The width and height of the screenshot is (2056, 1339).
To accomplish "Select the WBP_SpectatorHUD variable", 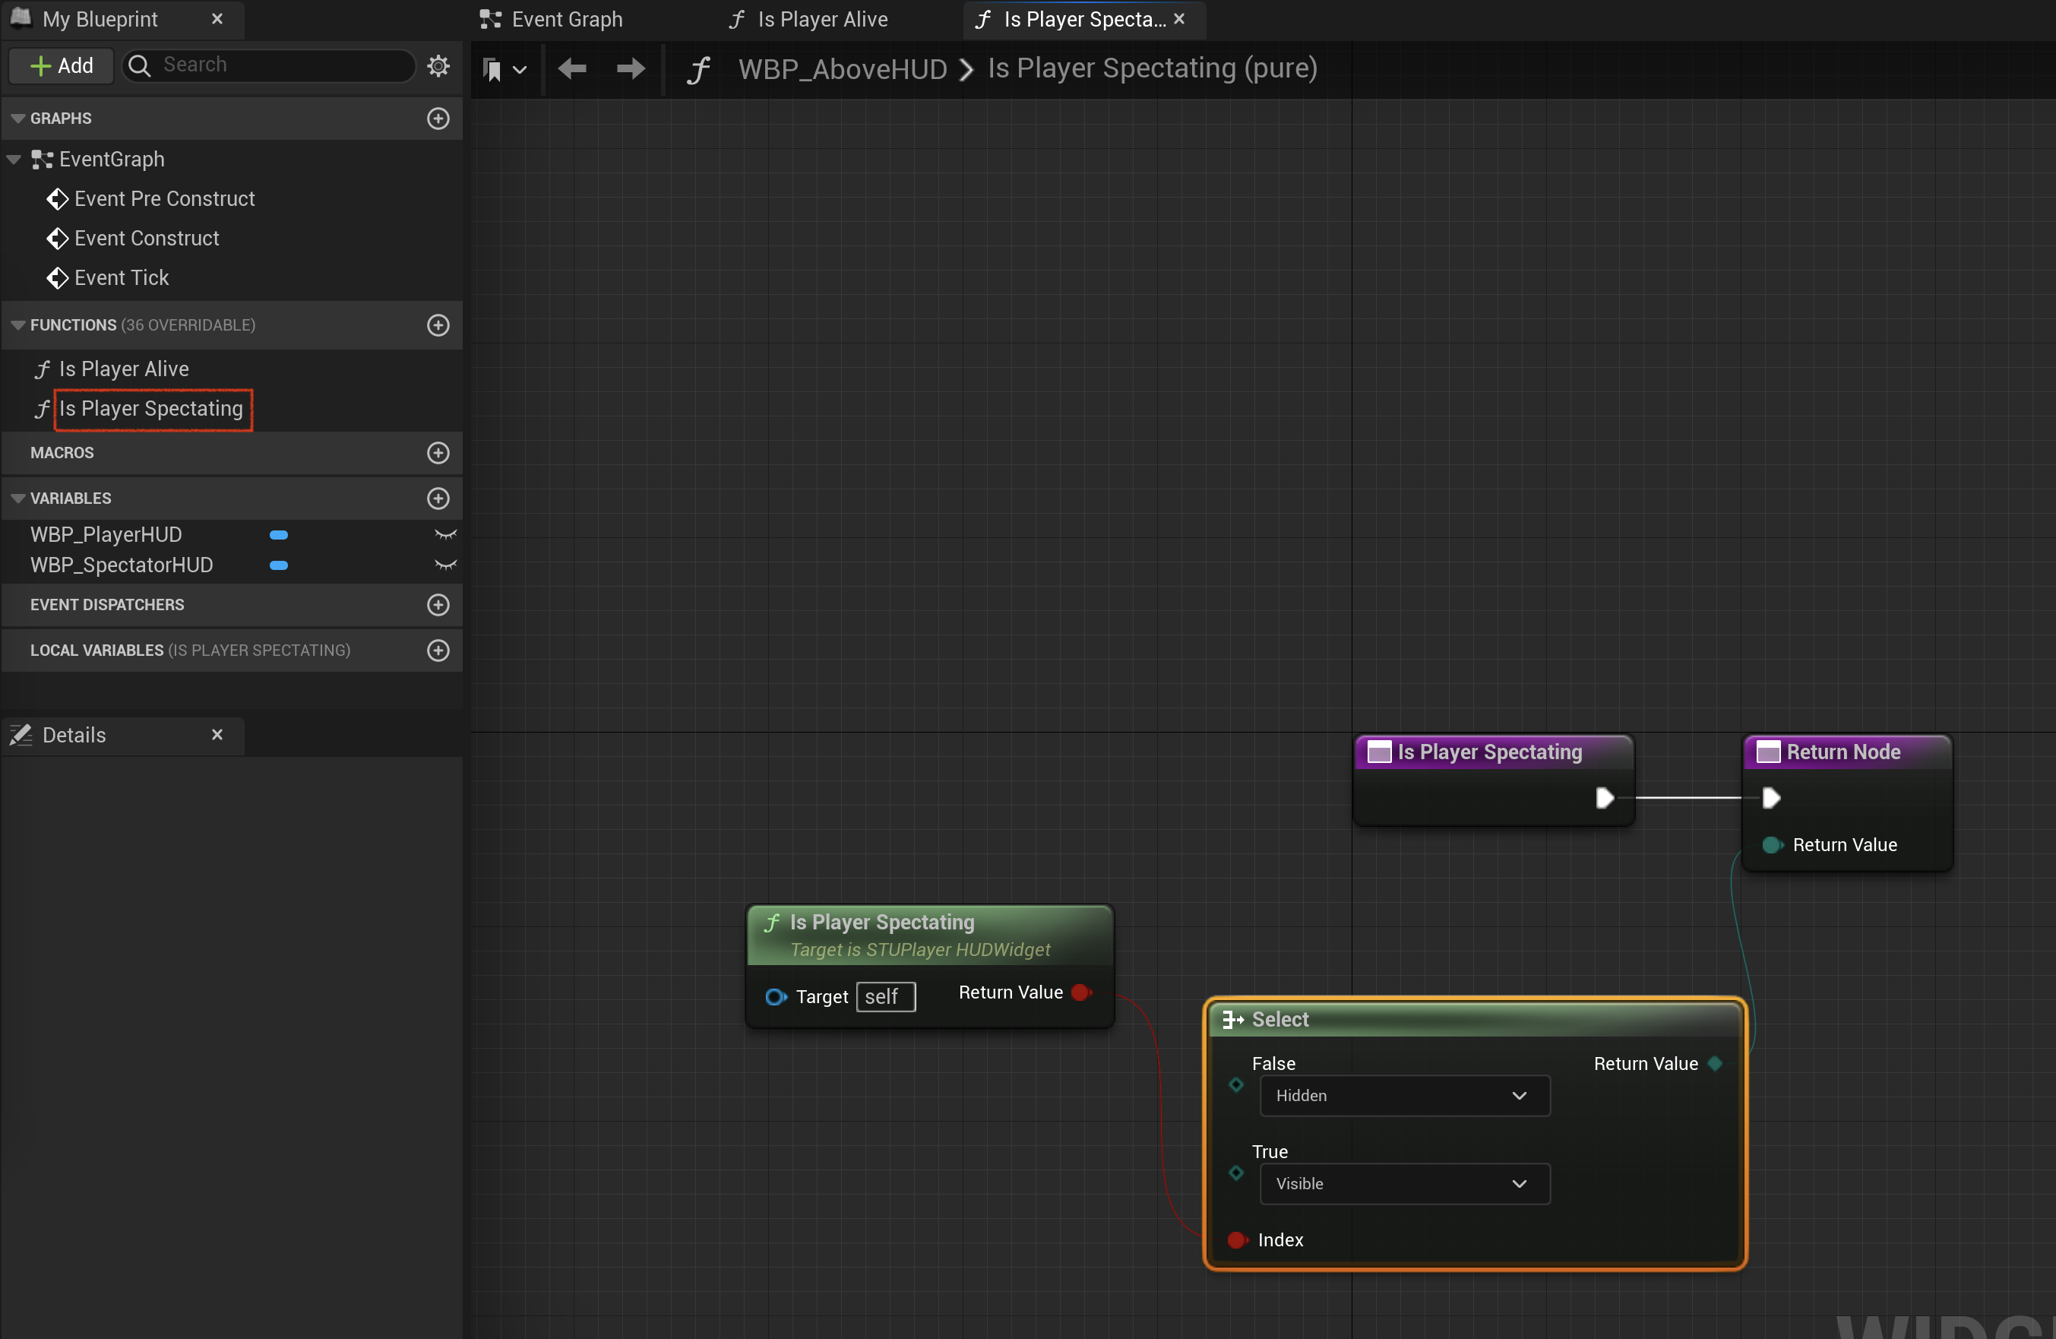I will 122,565.
